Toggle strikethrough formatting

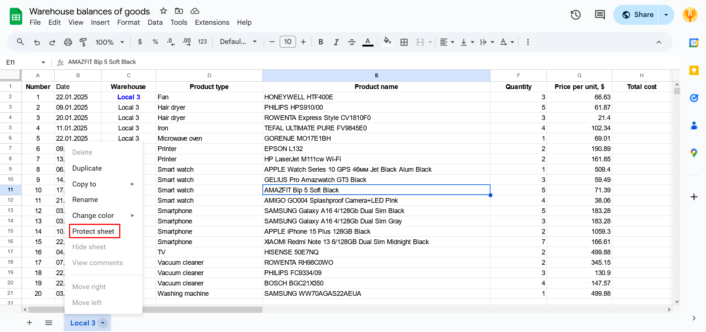(352, 42)
